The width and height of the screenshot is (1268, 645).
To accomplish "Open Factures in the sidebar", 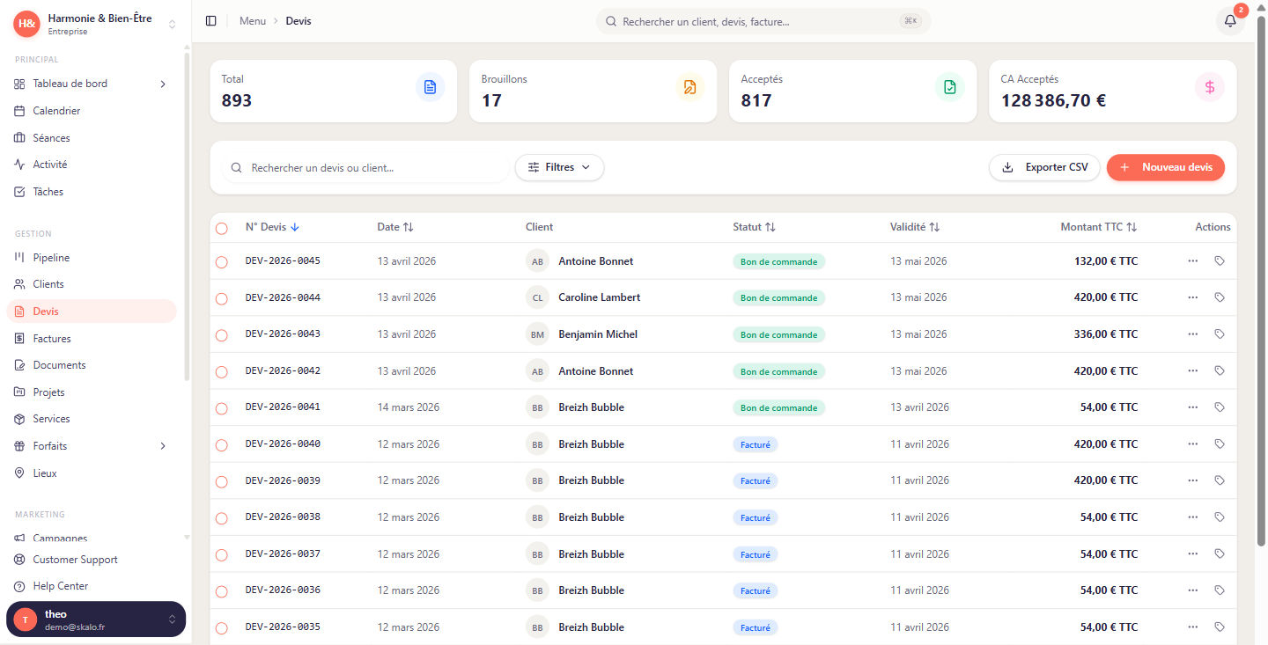I will coord(52,339).
